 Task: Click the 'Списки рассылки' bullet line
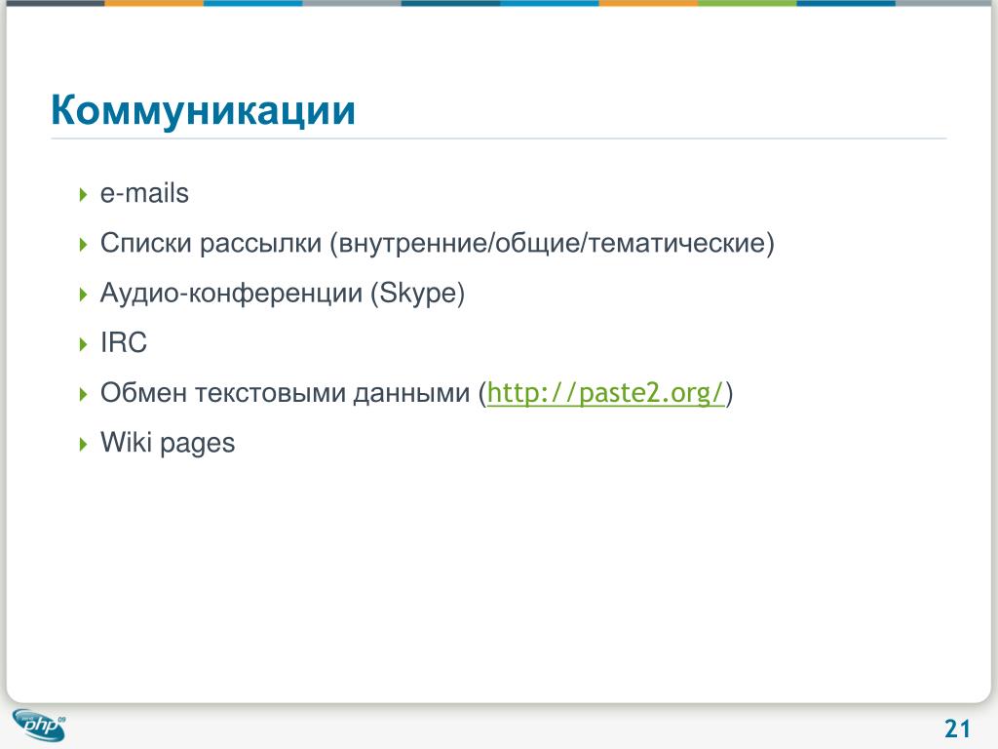[x=438, y=243]
